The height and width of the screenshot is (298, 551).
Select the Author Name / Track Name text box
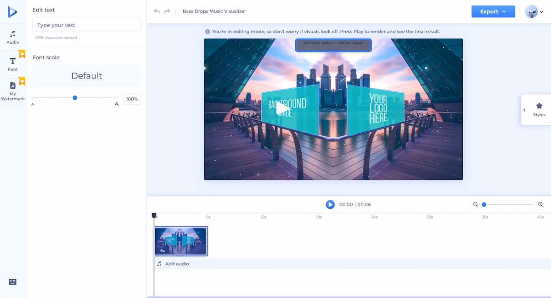tap(333, 45)
